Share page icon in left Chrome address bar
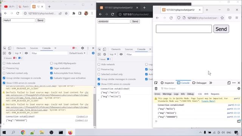Screen dimensions: 242x136 (60, 14)
